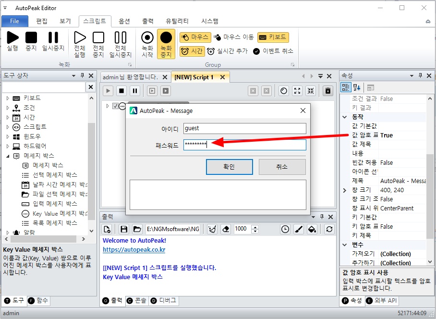The width and height of the screenshot is (436, 319).
Task: Collapse the 메세지 박스 toolbox category
Action: point(8,156)
